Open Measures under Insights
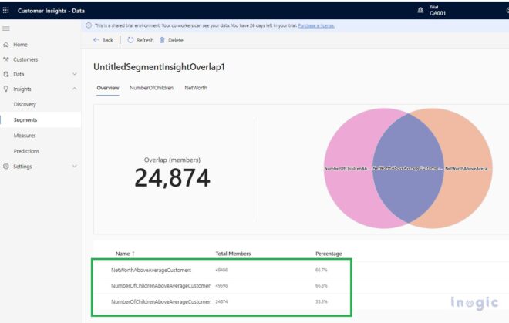 coord(25,136)
